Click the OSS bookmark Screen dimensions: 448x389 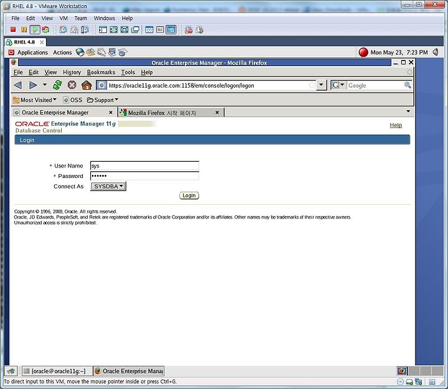(x=73, y=100)
